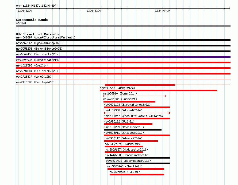Open the nsv4731005 Quan2021 label
The image size is (238, 185).
[x=120, y=99]
